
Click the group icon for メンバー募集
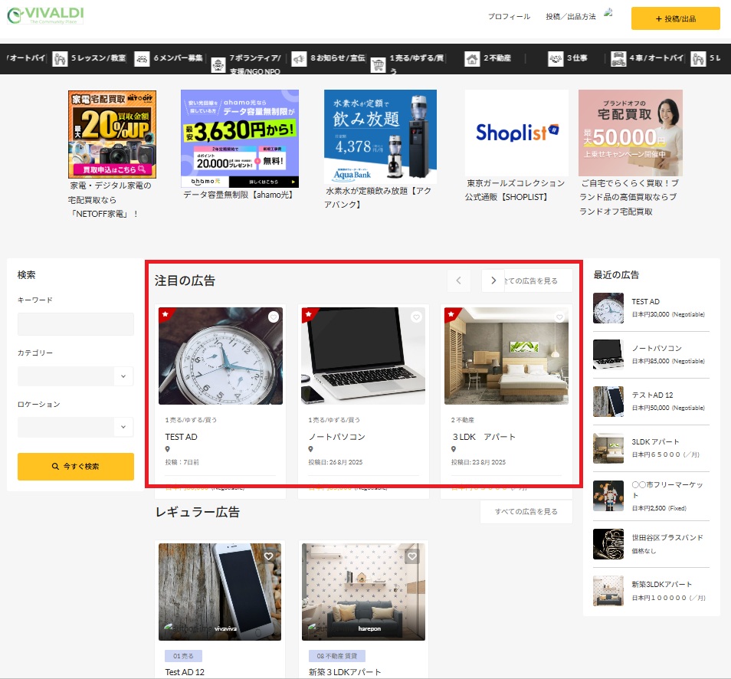click(x=142, y=58)
